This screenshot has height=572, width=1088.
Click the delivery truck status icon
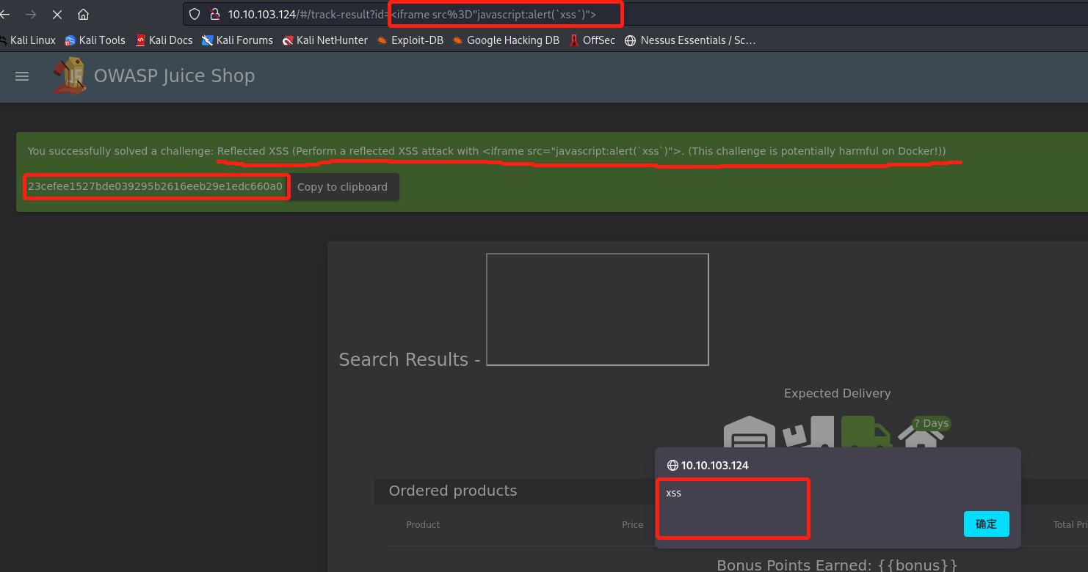click(866, 431)
